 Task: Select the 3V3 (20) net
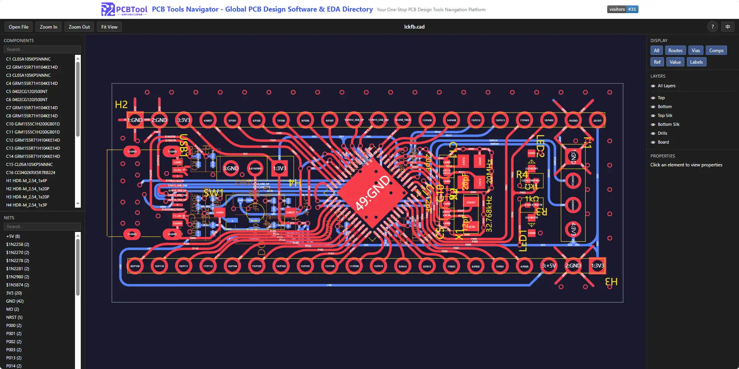pyautogui.click(x=14, y=293)
